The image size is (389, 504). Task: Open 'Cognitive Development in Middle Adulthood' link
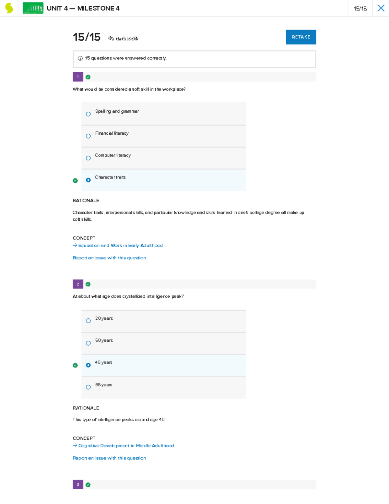point(126,446)
